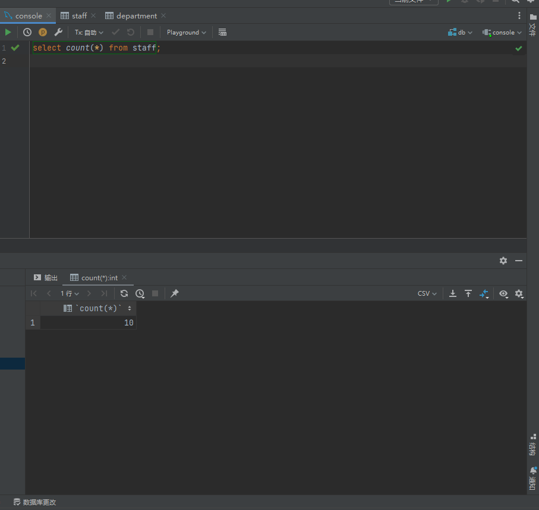The width and height of the screenshot is (539, 510).
Task: Import data upload icon
Action: tap(468, 293)
